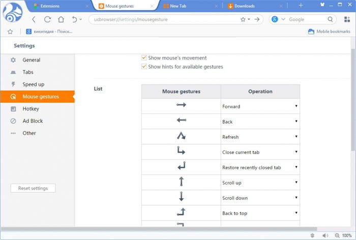Click the address bar go arrow
356x240 pixels.
tap(257, 19)
